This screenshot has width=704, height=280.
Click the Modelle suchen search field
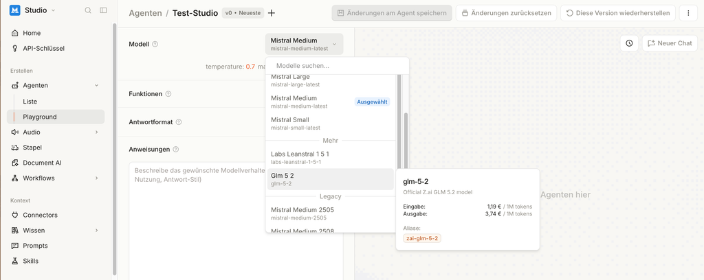337,66
